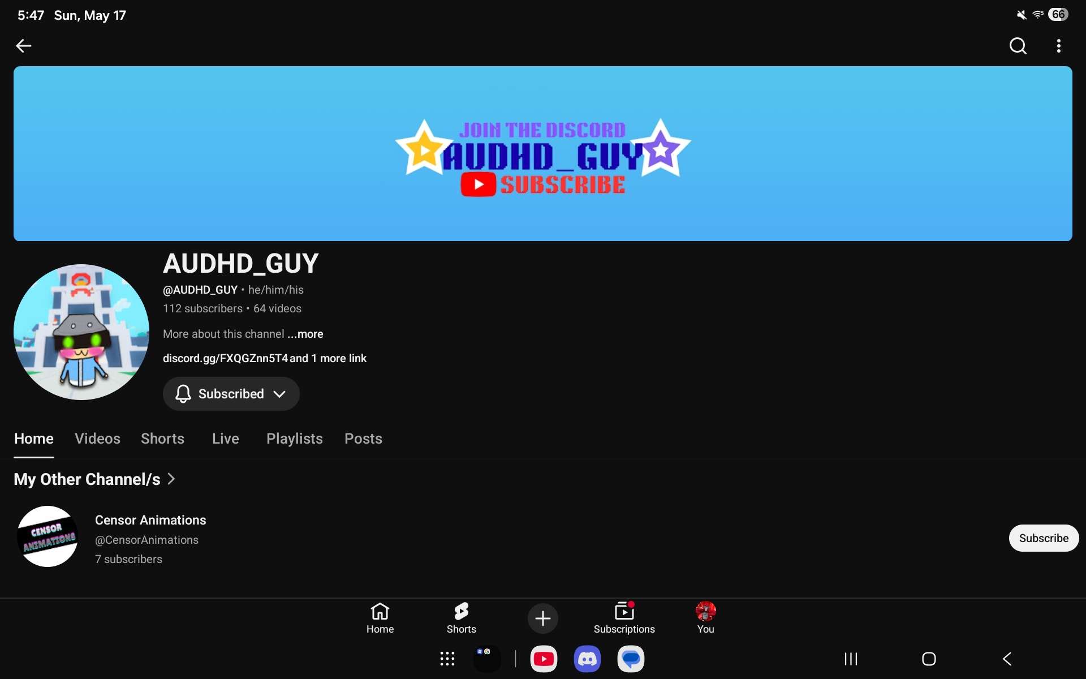Open the Messages app in taskbar

pos(631,659)
